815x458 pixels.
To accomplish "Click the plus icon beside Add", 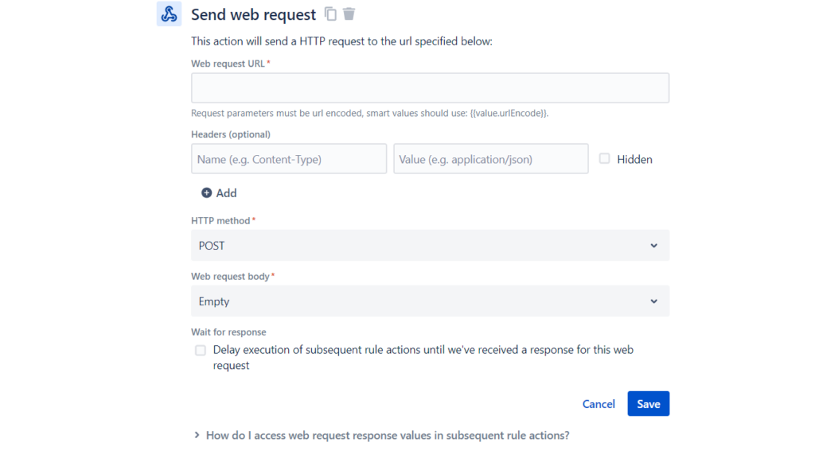I will click(x=205, y=192).
